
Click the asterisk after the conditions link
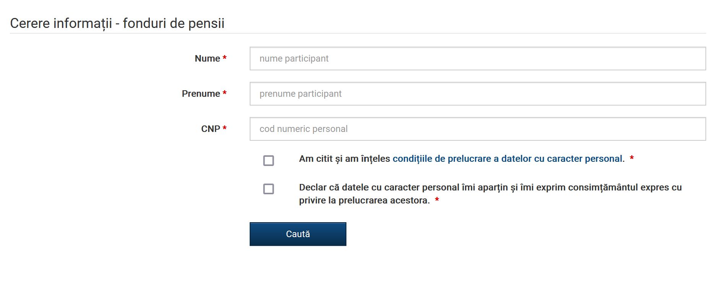[632, 158]
